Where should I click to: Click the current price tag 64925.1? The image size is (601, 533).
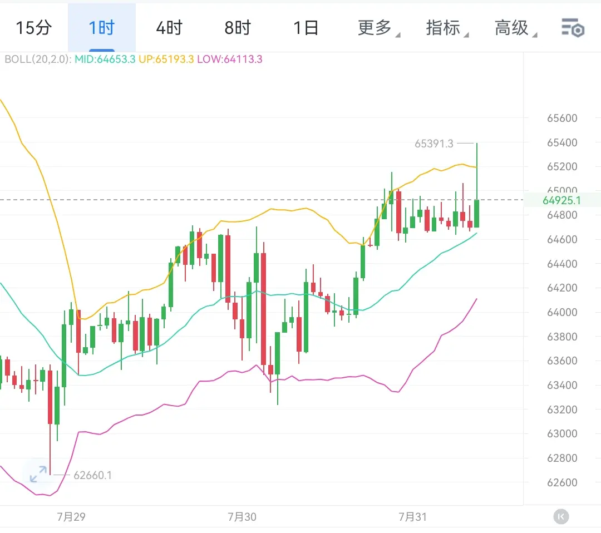point(561,200)
